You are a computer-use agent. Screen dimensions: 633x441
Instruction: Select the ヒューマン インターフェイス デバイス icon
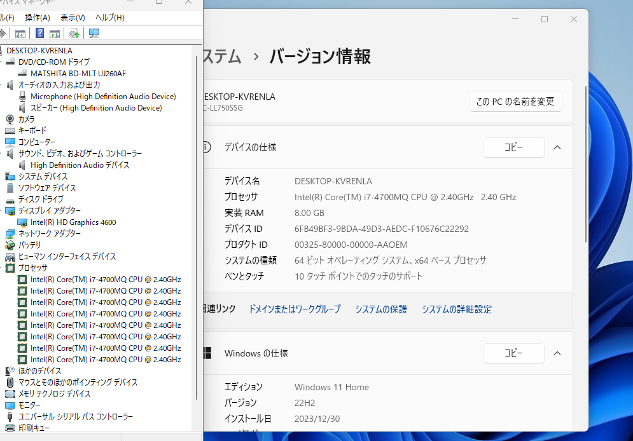pyautogui.click(x=10, y=257)
